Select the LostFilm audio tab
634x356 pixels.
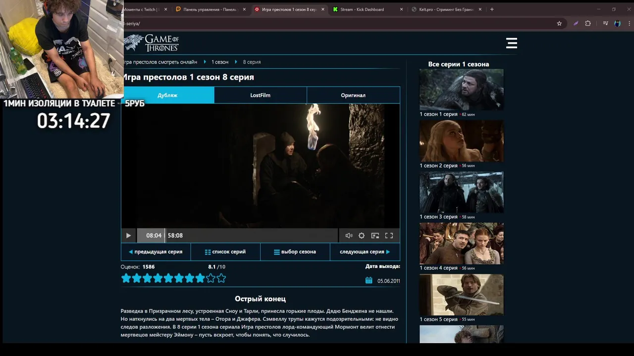point(260,95)
